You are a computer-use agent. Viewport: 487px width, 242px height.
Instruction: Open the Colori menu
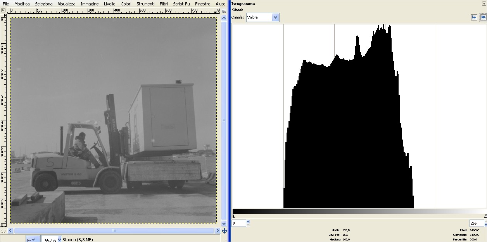point(126,4)
